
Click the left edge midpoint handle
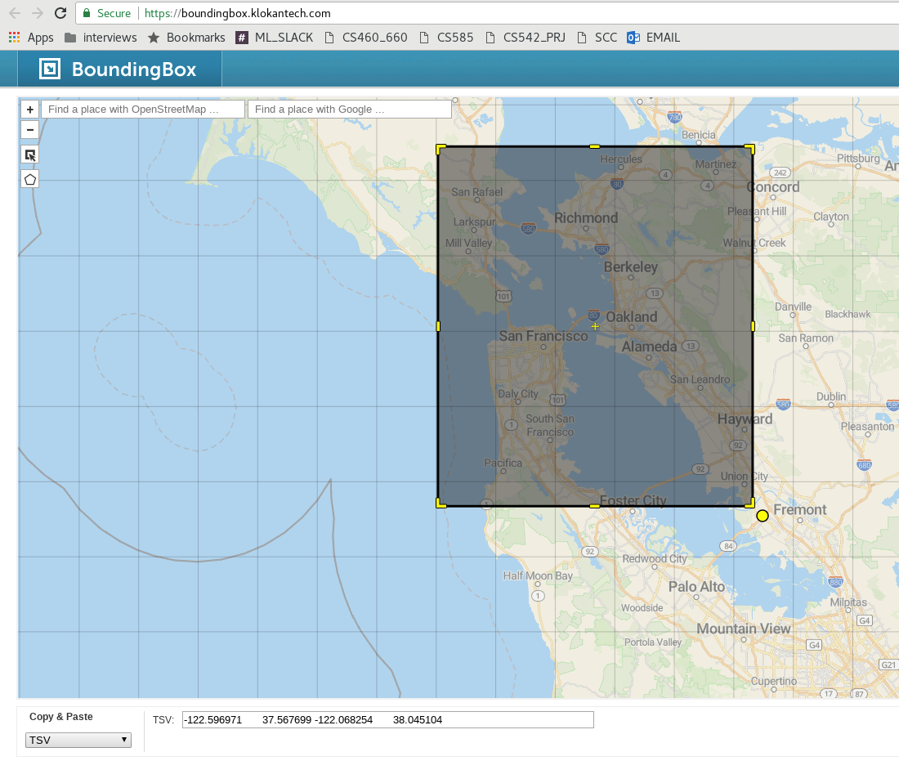point(439,326)
